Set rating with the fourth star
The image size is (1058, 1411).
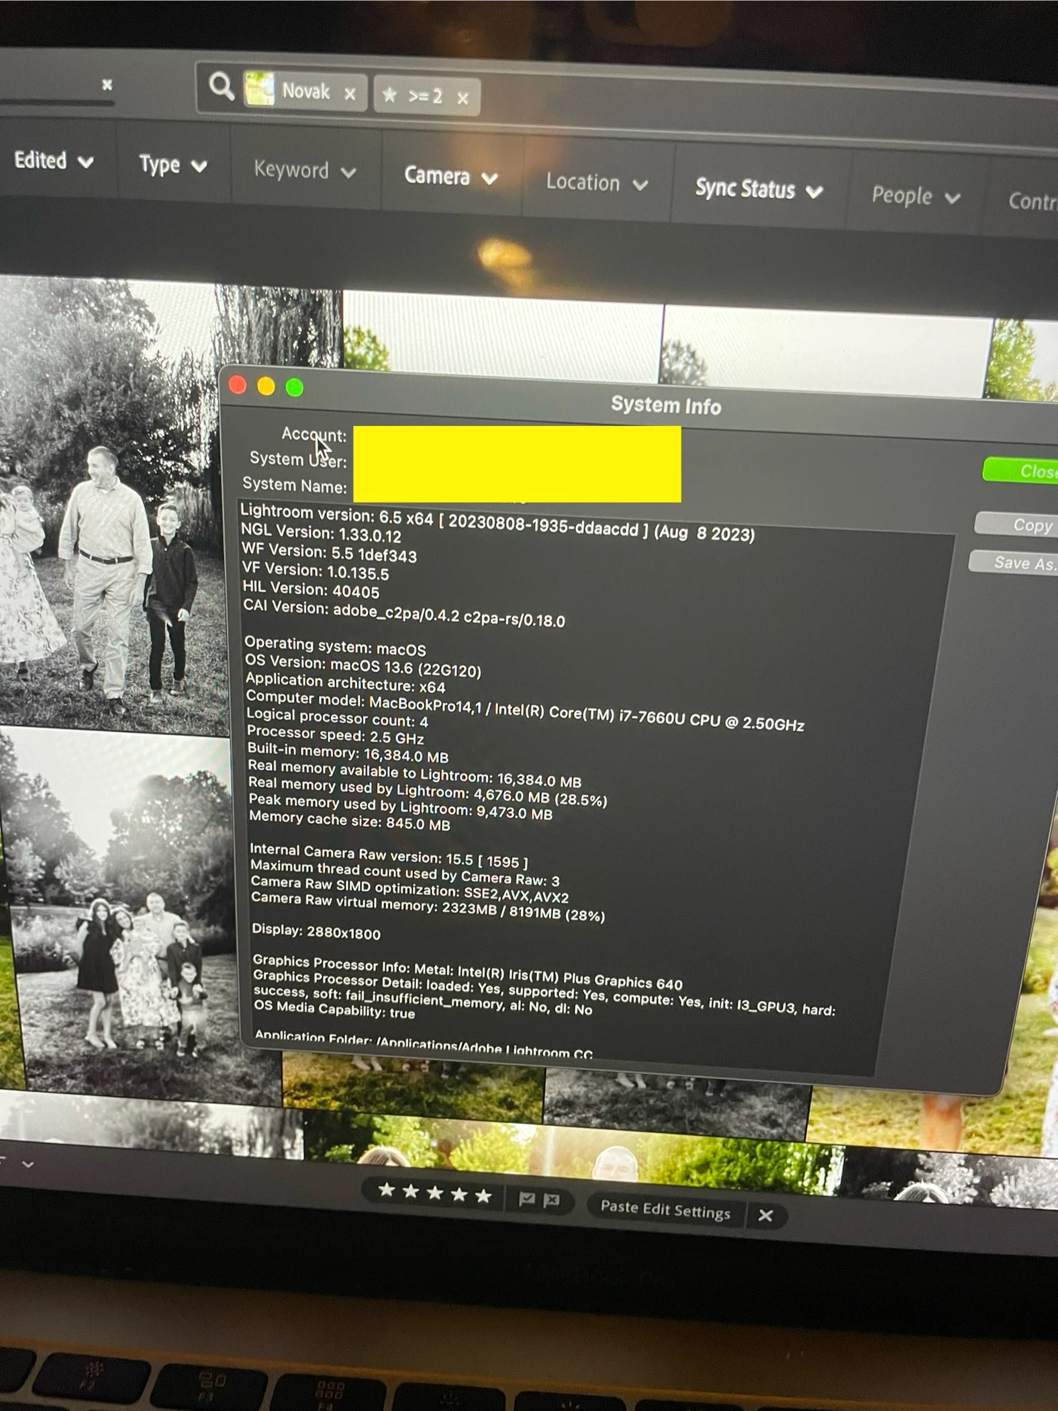coord(459,1195)
